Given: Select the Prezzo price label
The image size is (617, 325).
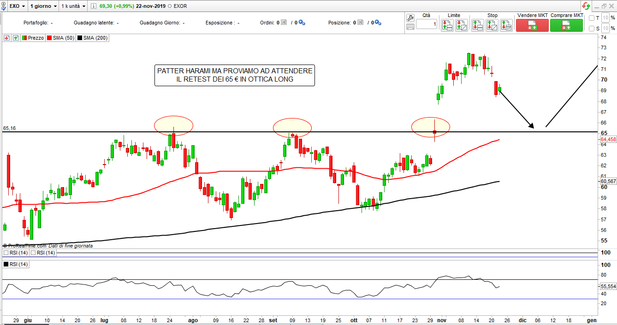Looking at the screenshot, I should (x=32, y=38).
